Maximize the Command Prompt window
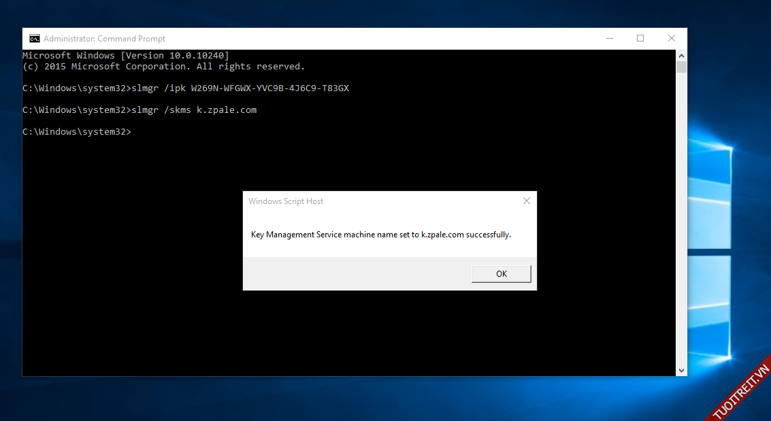Image resolution: width=771 pixels, height=421 pixels. click(640, 39)
